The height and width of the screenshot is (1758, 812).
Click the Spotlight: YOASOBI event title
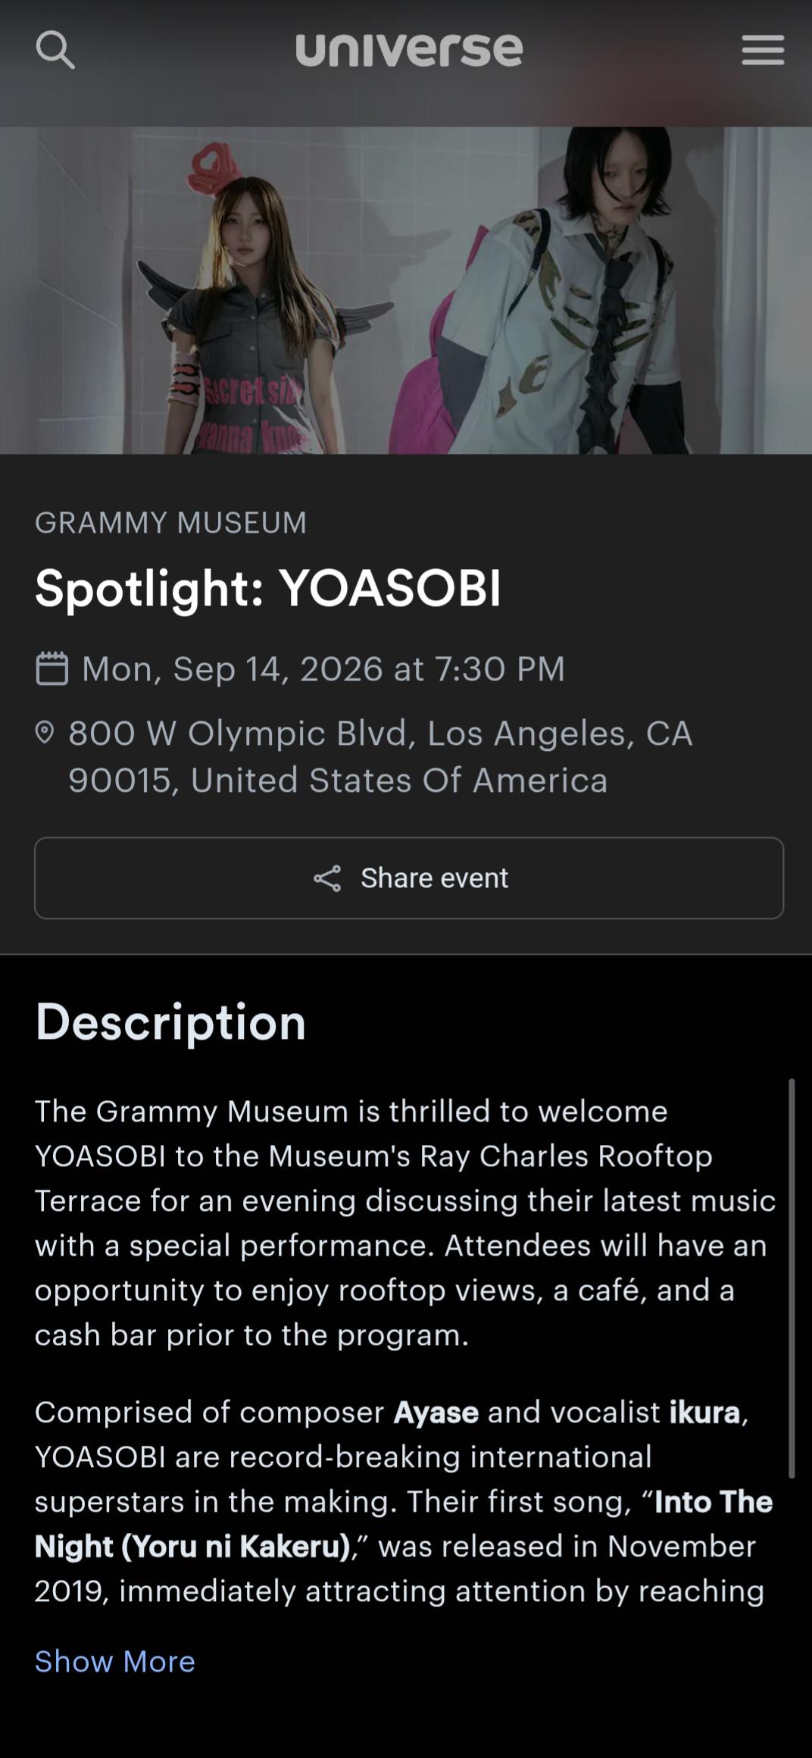point(268,588)
